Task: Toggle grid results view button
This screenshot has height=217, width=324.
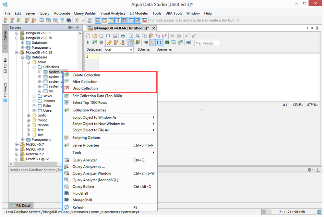Action: (131, 42)
